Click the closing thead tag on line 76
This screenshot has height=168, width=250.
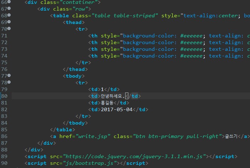coord(75,70)
